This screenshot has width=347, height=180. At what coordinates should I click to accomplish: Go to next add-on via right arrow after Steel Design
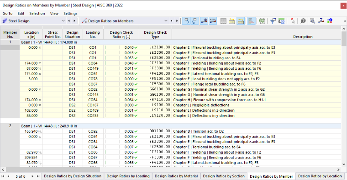74,21
